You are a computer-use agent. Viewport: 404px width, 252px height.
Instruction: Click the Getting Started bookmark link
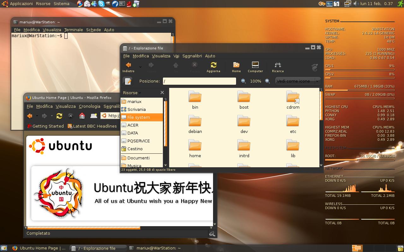[45, 126]
